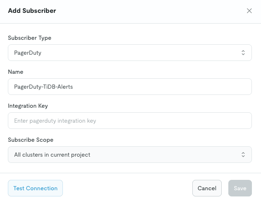Focus the Name input field
Image resolution: width=261 pixels, height=201 pixels.
point(129,87)
